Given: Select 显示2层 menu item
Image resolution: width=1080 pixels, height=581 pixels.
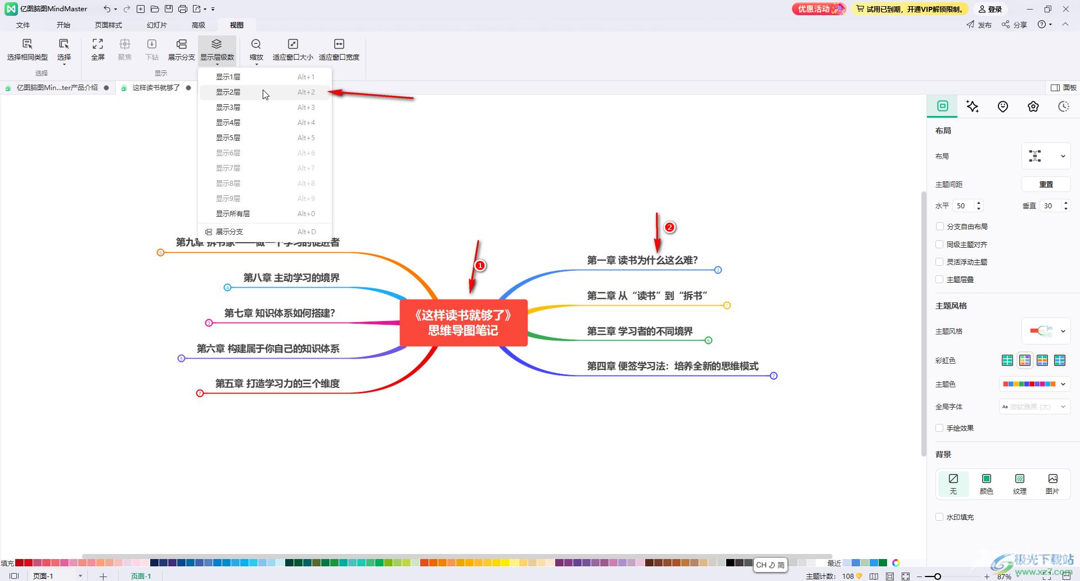Looking at the screenshot, I should click(x=265, y=92).
